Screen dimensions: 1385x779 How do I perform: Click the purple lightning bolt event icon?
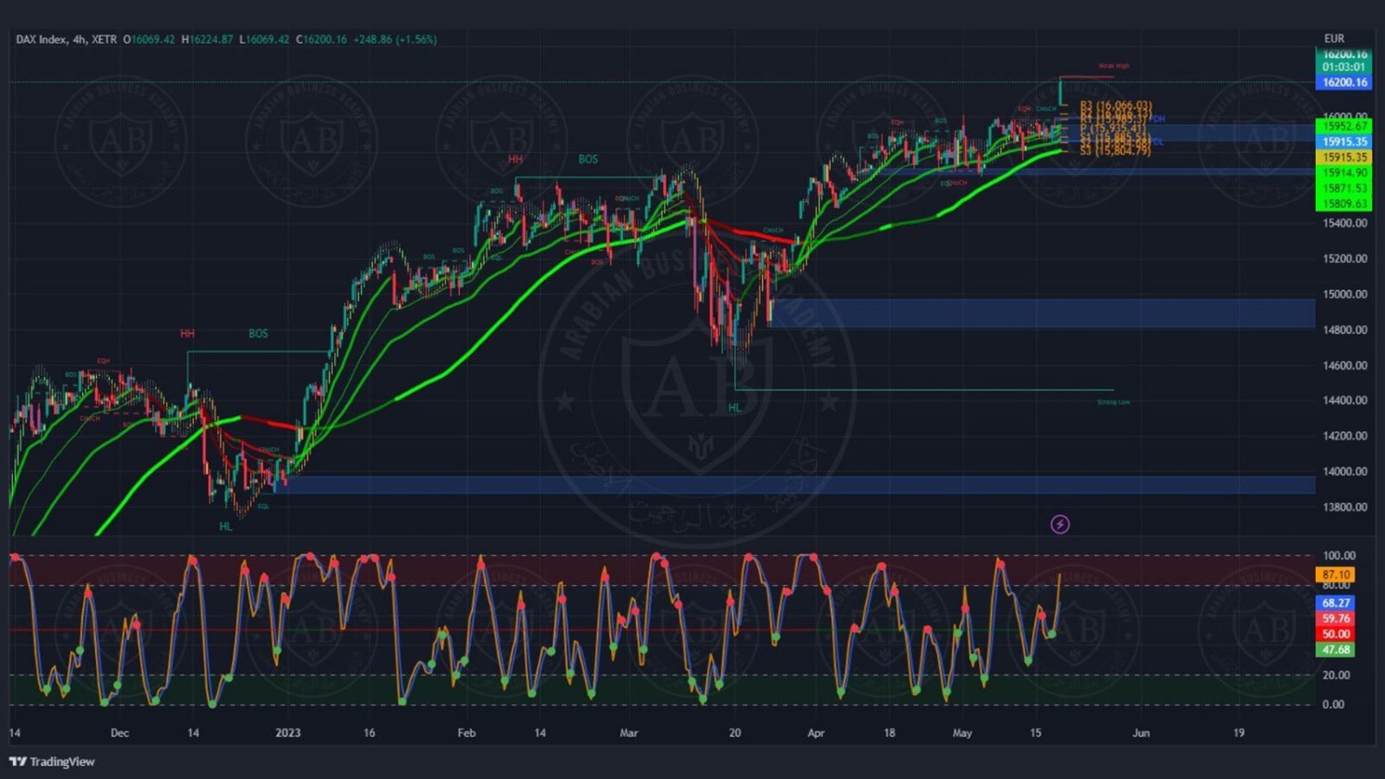1060,524
